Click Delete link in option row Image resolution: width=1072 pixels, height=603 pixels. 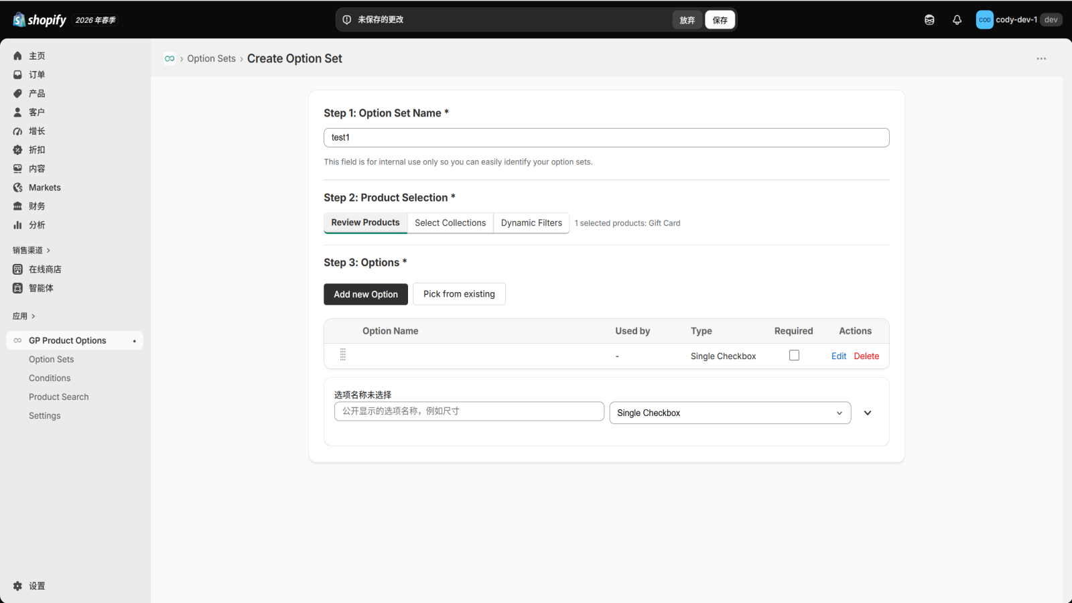866,356
